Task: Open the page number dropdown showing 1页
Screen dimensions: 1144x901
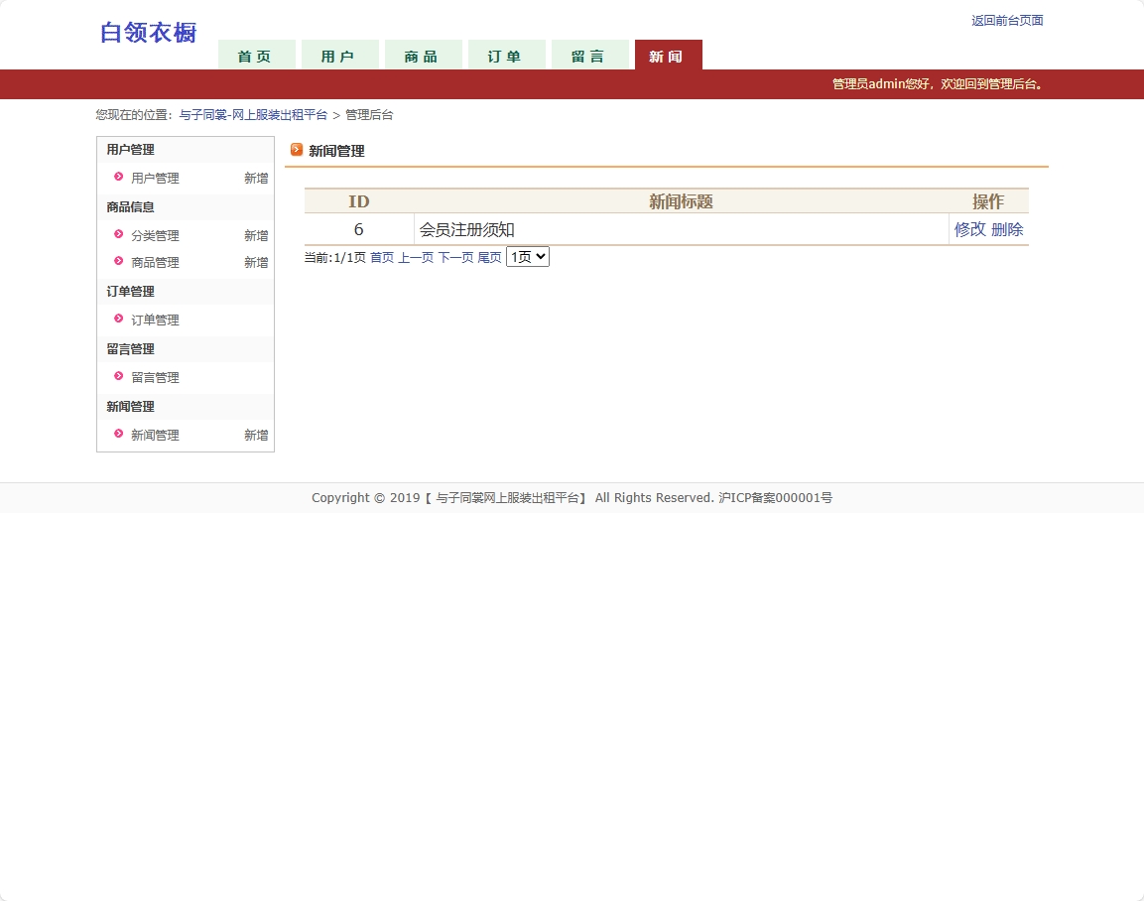Action: tap(527, 256)
